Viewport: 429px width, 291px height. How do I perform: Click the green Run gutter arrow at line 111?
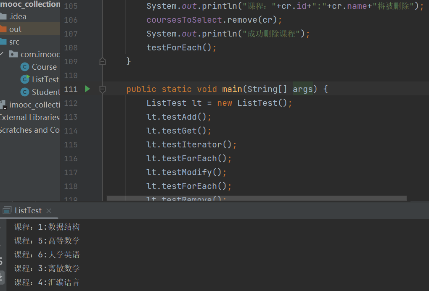[x=87, y=89]
